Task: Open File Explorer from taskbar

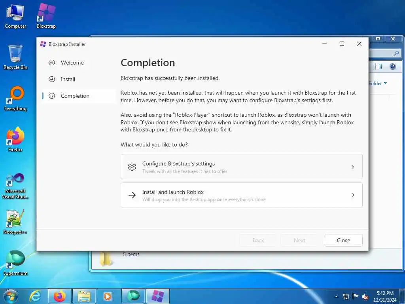Action: (84, 296)
